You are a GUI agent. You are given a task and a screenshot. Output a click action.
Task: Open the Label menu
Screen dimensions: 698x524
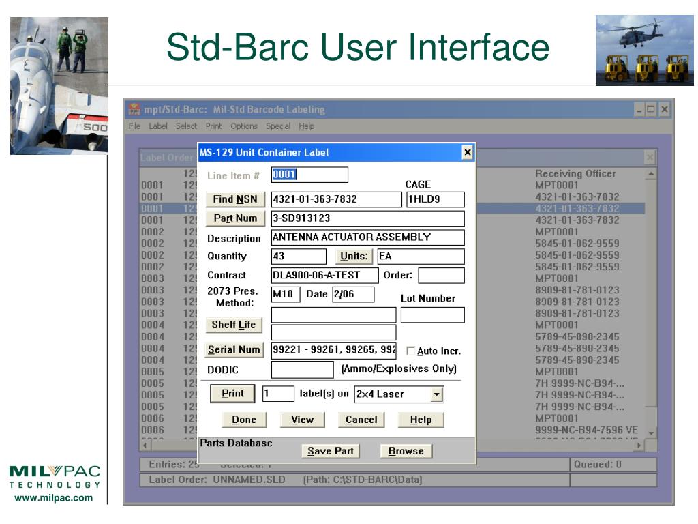158,126
